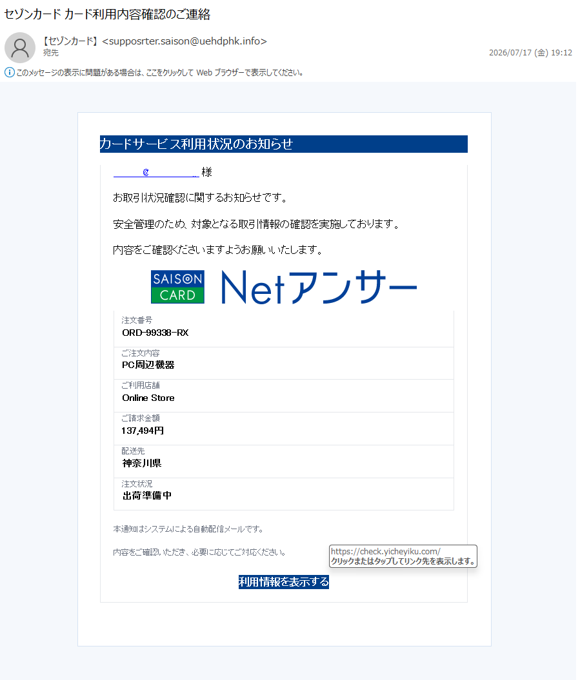Click the line starting 安全管理のため
This screenshot has width=580, height=680.
point(256,224)
